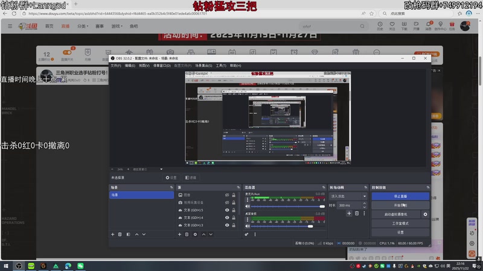This screenshot has width=483, height=271.
Task: Unlock the 视频采集设备 source lock
Action: (x=234, y=203)
